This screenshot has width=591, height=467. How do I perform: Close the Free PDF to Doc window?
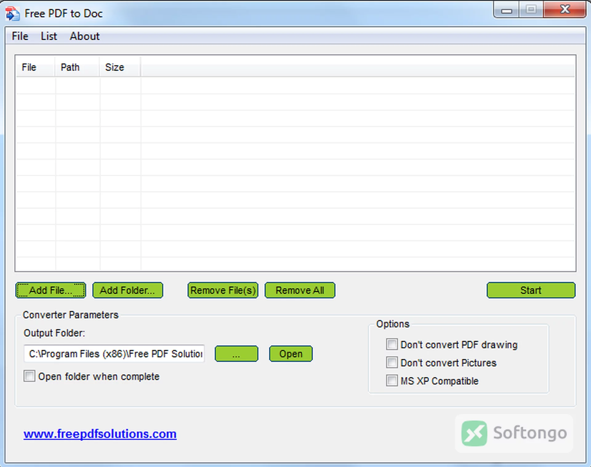565,9
